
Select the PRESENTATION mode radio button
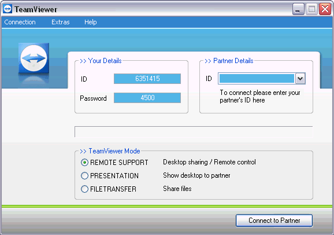[x=84, y=175]
